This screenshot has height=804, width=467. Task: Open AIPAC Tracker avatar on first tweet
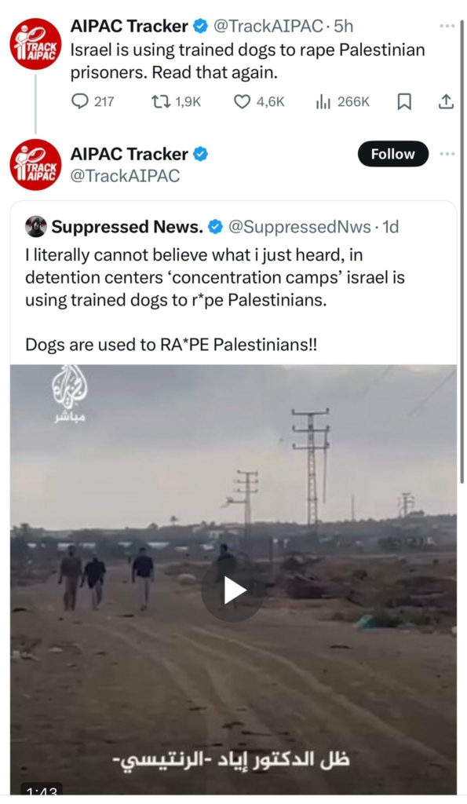35,43
